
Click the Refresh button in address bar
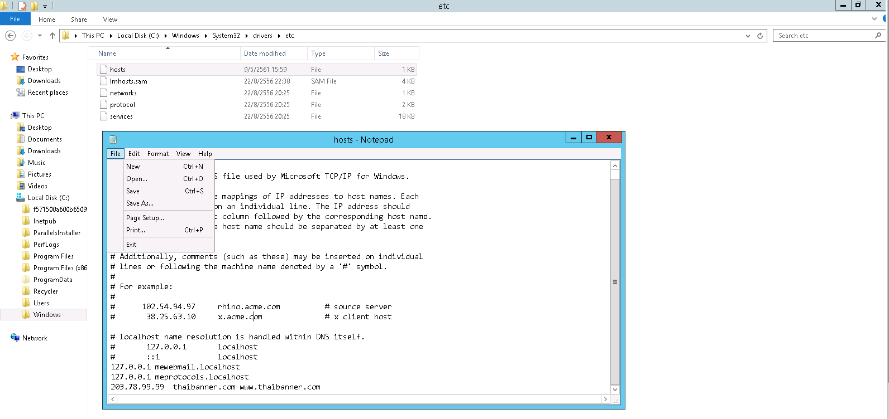pos(760,36)
